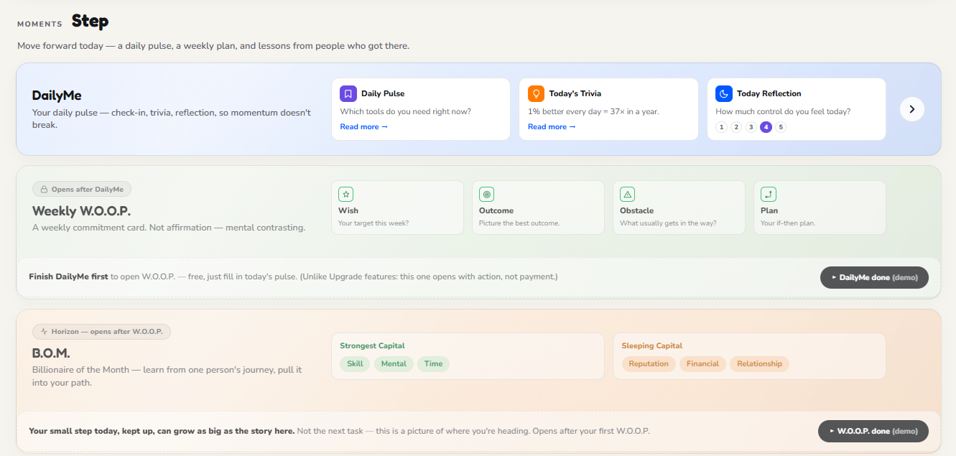
Task: Open Read more link under Daily Pulse
Action: click(x=363, y=127)
